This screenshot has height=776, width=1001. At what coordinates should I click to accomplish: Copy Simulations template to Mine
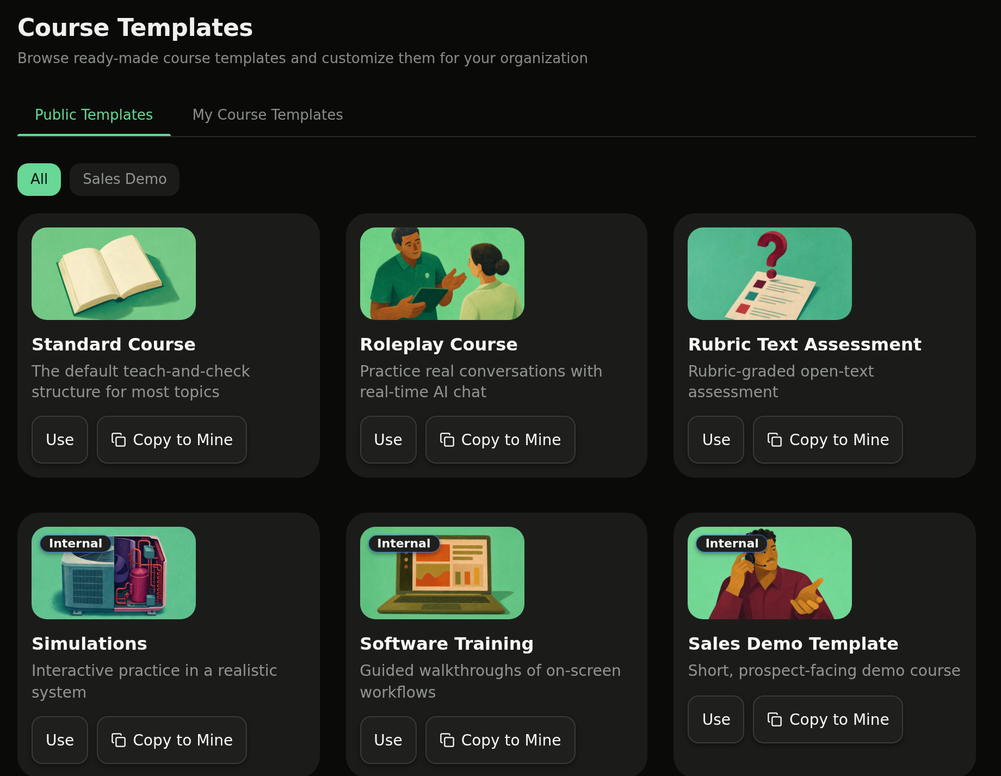172,740
